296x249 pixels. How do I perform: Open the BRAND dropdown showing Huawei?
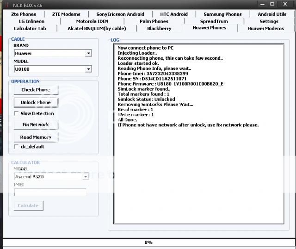(88, 53)
